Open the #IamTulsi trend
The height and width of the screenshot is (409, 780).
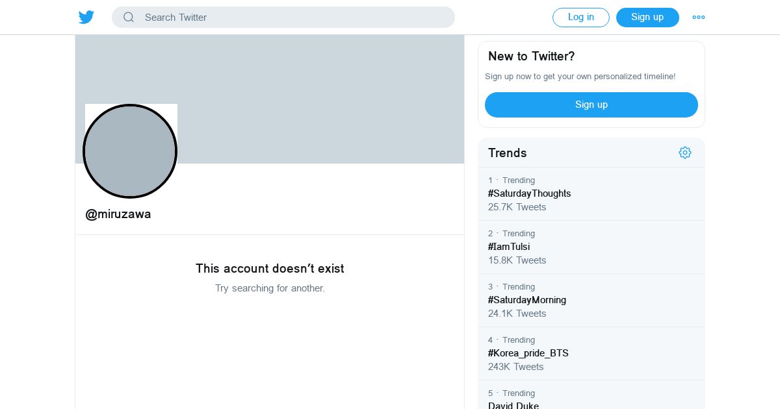pyautogui.click(x=509, y=247)
